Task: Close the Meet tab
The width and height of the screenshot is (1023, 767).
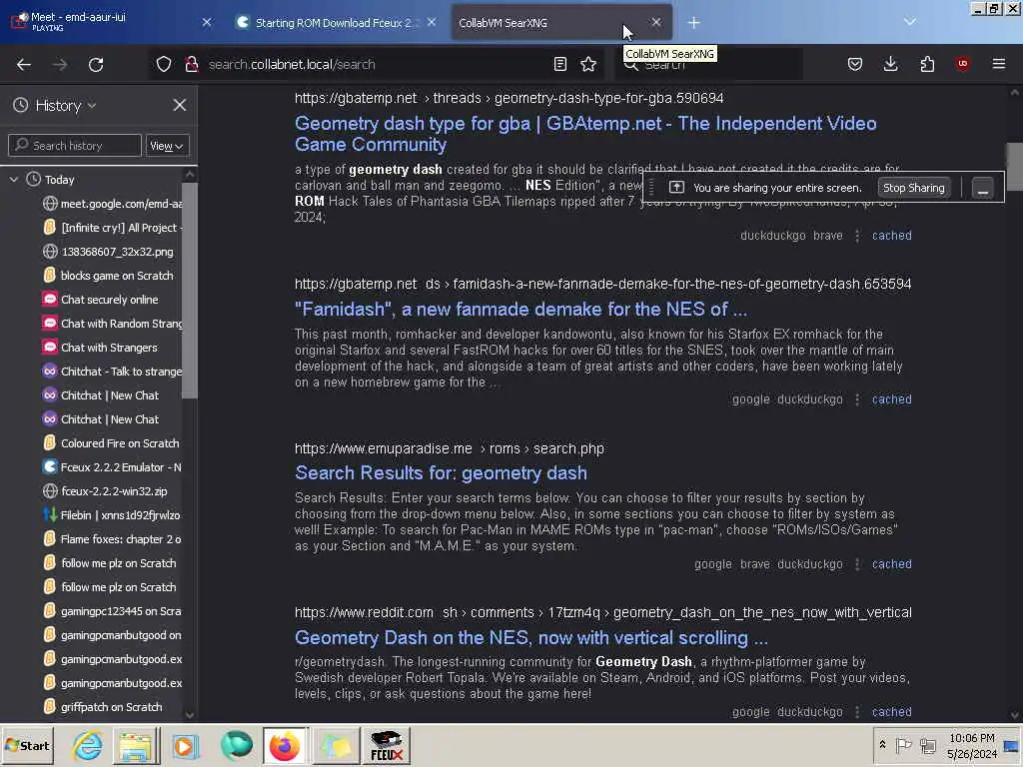Action: tap(206, 23)
